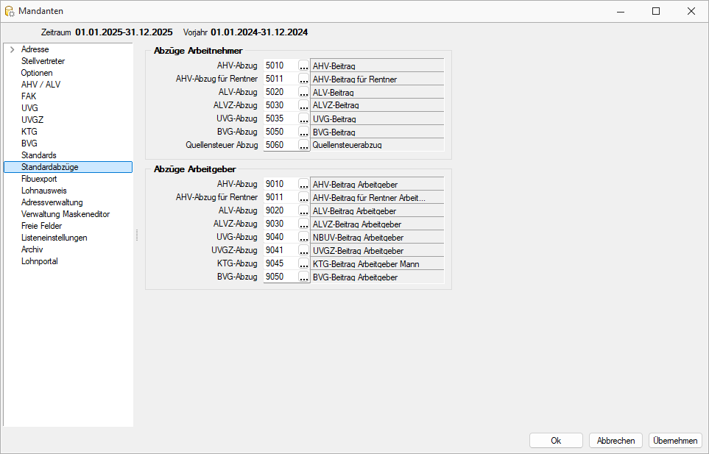Click 'NBUV-Beitrag Arbeitgeber' description text
Image resolution: width=709 pixels, height=454 pixels.
click(358, 238)
